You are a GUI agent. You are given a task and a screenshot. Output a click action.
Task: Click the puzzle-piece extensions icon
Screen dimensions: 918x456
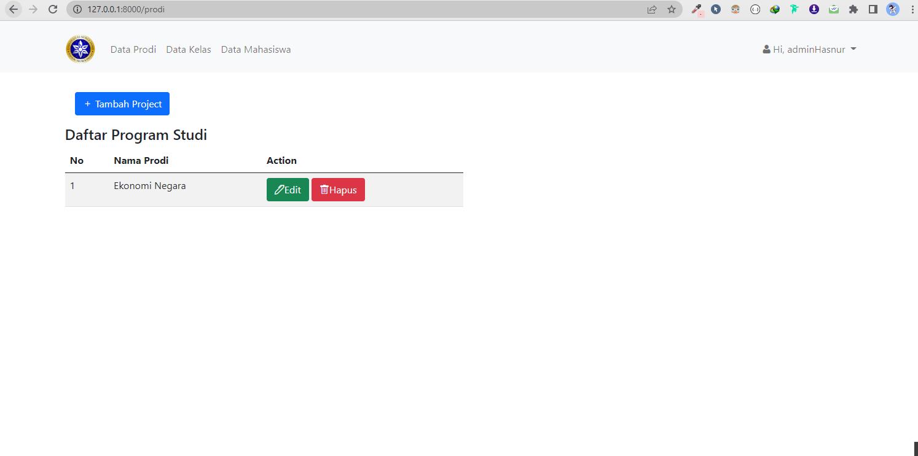point(853,9)
